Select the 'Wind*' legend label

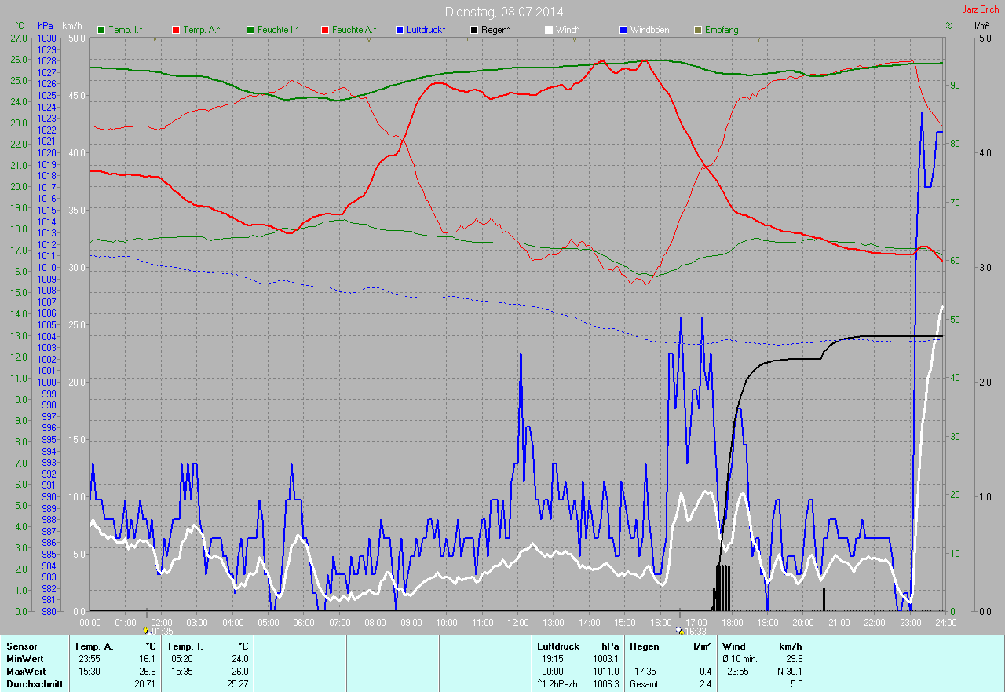[568, 30]
